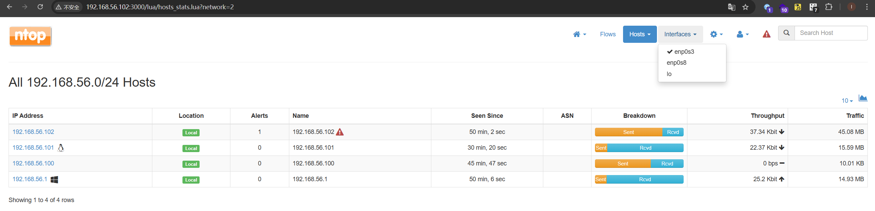Choose the lo interface
Viewport: 875px width, 211px height.
click(x=669, y=74)
